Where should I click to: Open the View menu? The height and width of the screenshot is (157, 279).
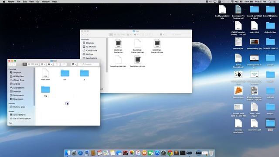point(31,1)
